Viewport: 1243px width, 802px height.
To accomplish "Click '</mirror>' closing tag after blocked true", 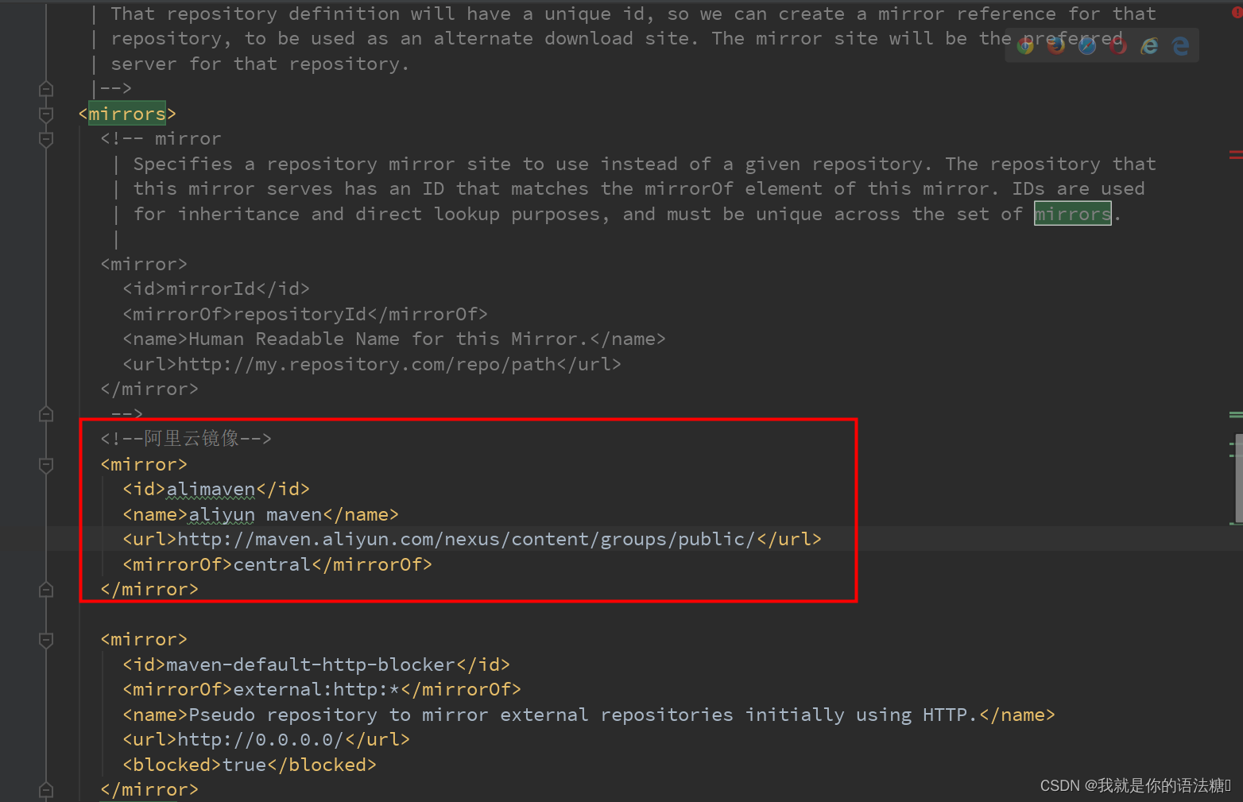I will click(x=149, y=789).
